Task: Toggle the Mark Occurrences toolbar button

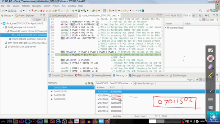Action: 104,11
